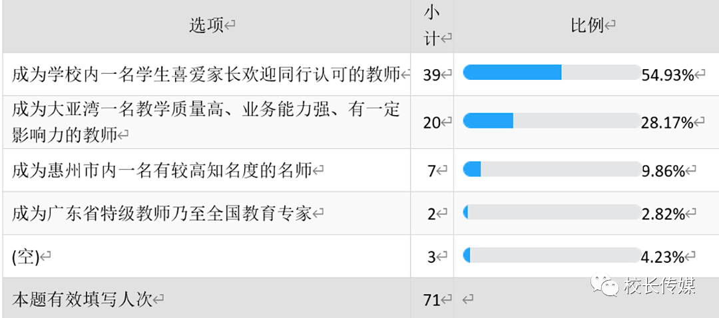Select the 惠州市内 famous teacher option
The width and height of the screenshot is (719, 318).
pos(162,171)
